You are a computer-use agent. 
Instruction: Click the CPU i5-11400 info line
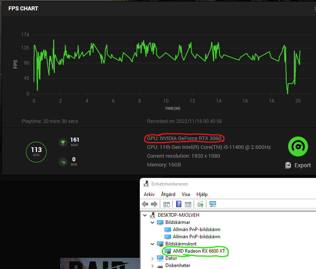click(x=209, y=147)
